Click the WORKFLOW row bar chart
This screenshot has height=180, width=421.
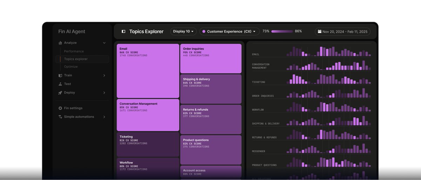(x=329, y=106)
